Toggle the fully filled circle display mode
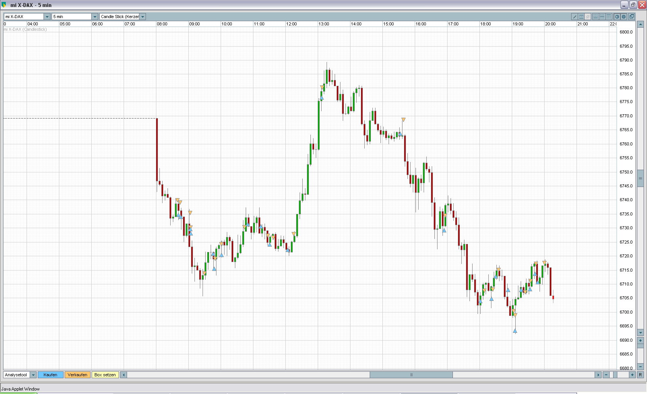Image resolution: width=647 pixels, height=394 pixels. (624, 17)
